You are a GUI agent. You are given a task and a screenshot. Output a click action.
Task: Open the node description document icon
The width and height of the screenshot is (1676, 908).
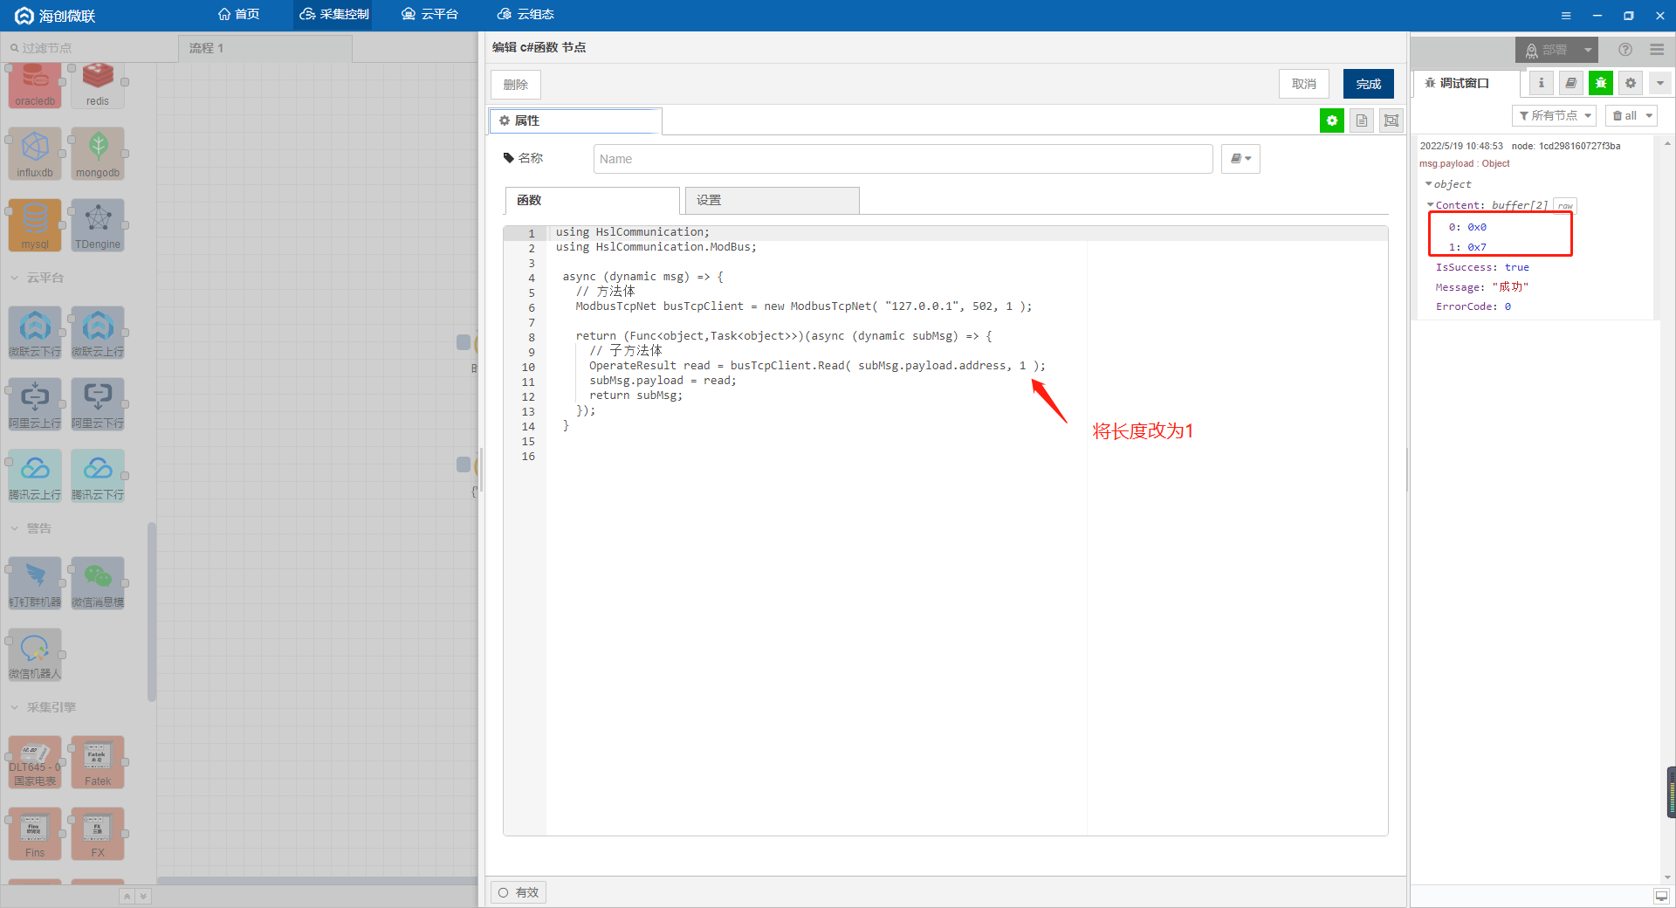[1362, 120]
